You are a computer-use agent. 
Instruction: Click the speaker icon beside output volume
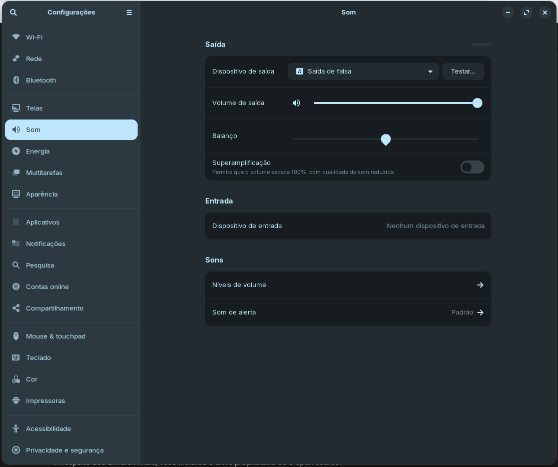[x=296, y=103]
